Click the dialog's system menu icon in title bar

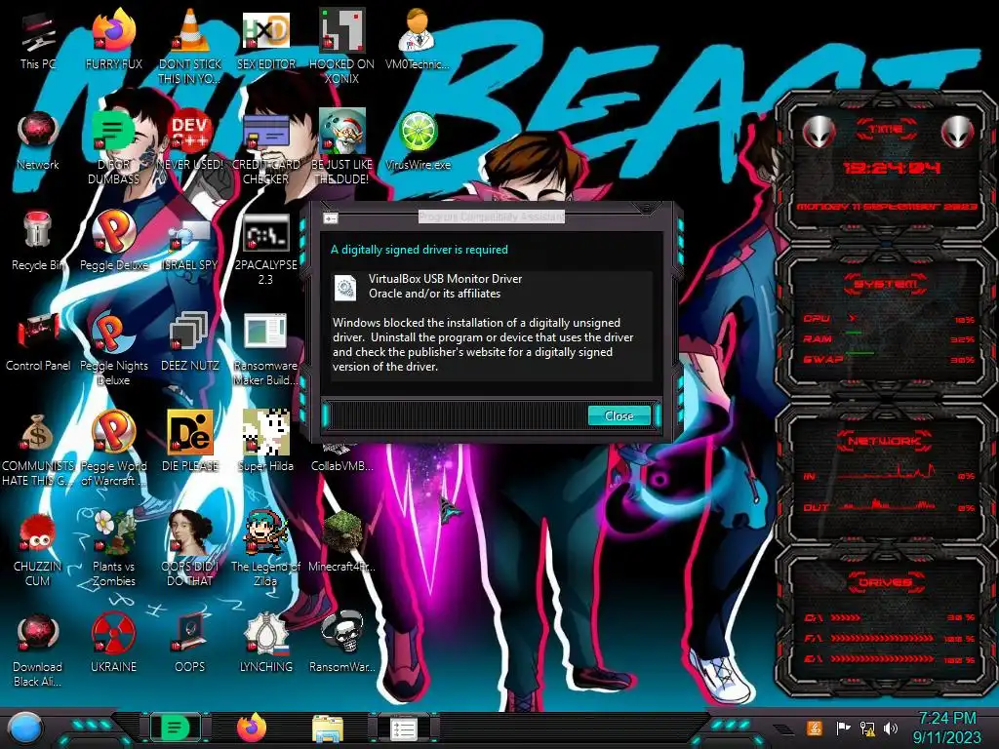coord(331,218)
